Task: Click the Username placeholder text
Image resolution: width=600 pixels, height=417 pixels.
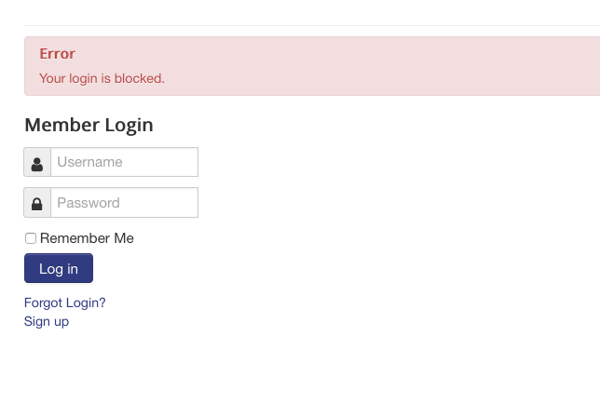Action: pyautogui.click(x=90, y=162)
